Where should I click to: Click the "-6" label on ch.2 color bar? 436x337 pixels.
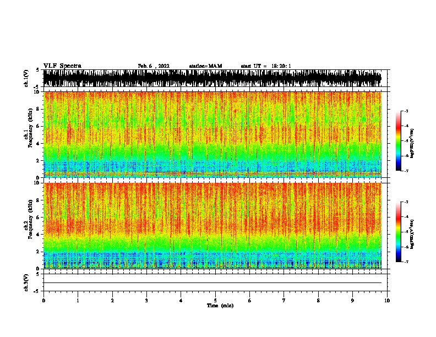coord(406,247)
